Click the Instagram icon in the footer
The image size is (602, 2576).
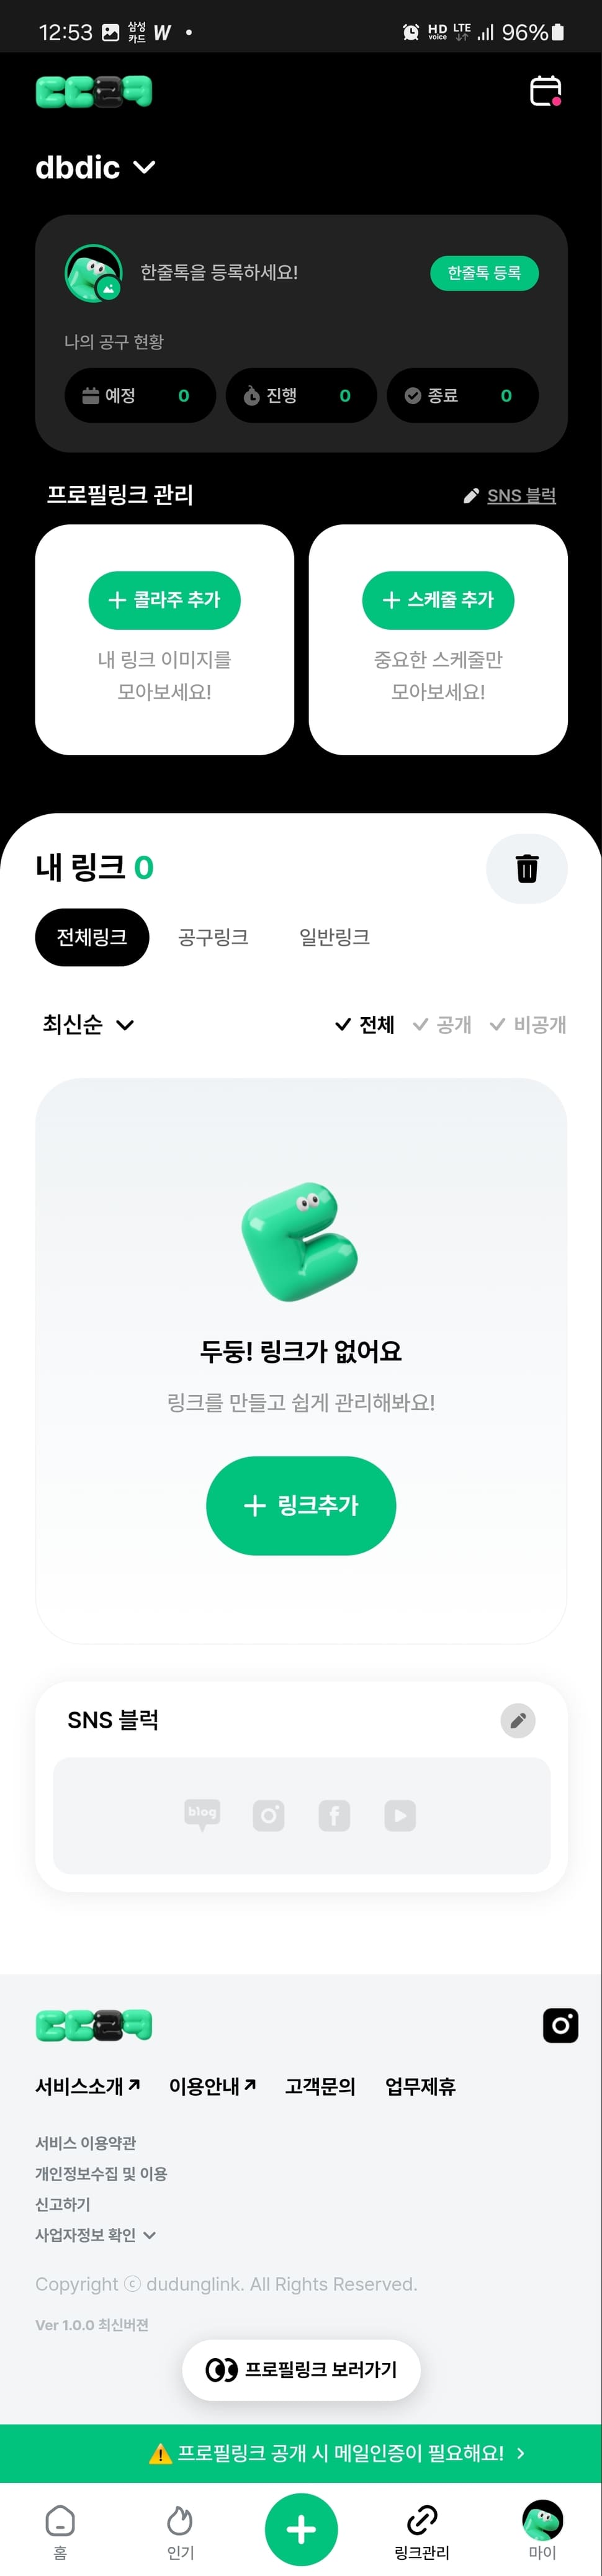click(x=561, y=2024)
